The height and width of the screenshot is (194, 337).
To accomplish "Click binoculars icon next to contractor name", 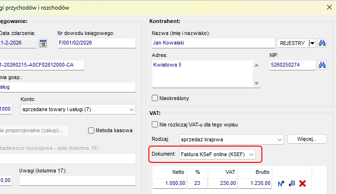I will coord(322,43).
